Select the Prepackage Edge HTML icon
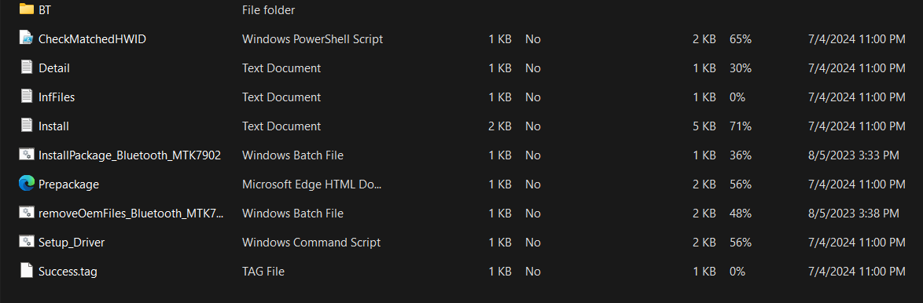 [27, 184]
